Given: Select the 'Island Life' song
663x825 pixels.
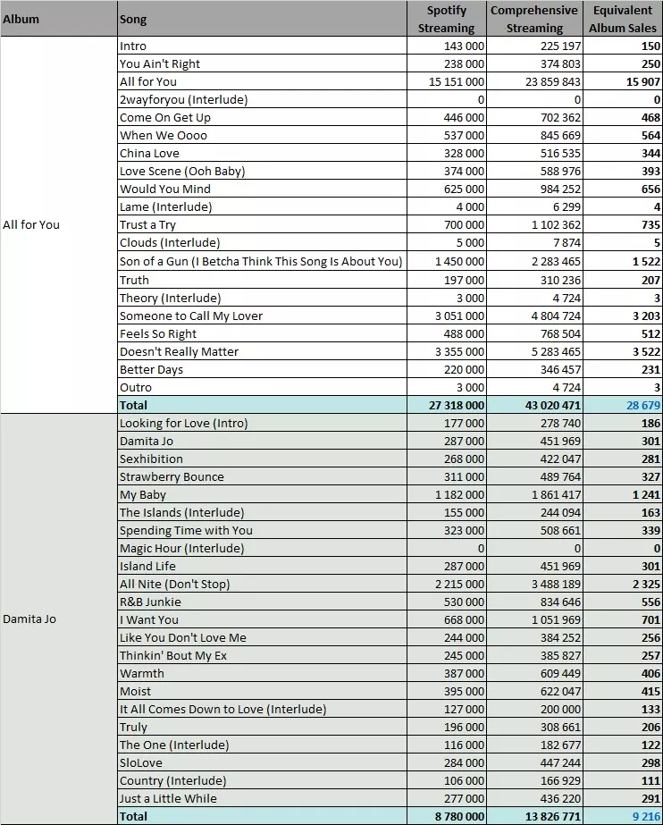Looking at the screenshot, I should click(x=262, y=566).
